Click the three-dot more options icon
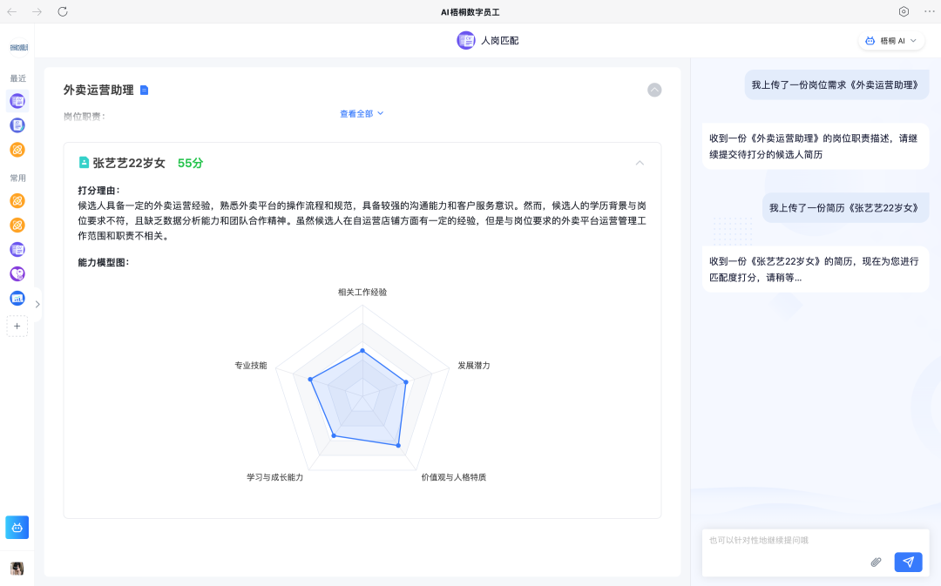Image resolution: width=941 pixels, height=586 pixels. 929,11
